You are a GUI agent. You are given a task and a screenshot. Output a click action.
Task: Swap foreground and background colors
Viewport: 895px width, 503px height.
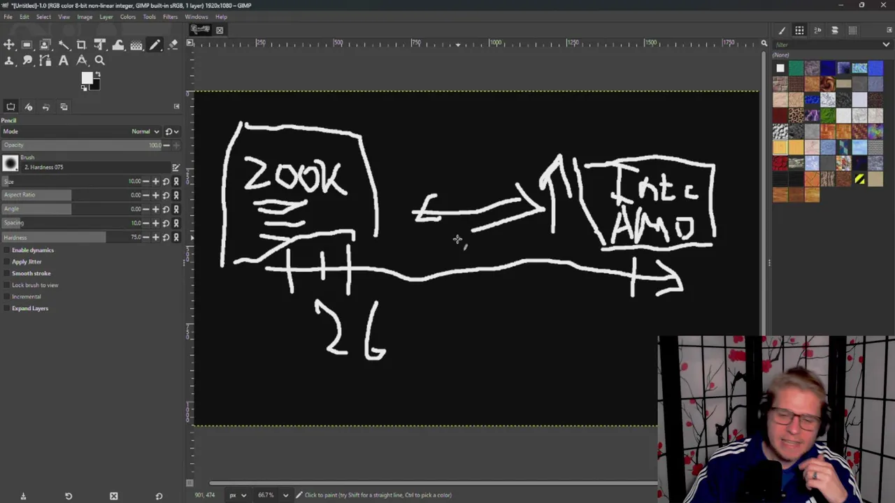point(97,74)
